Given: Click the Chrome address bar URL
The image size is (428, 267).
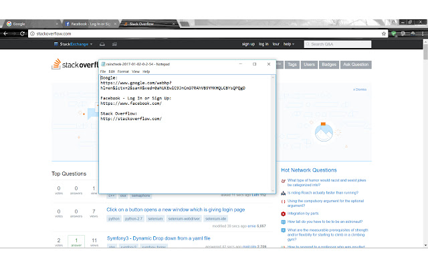Looking at the screenshot, I should pyautogui.click(x=53, y=34).
